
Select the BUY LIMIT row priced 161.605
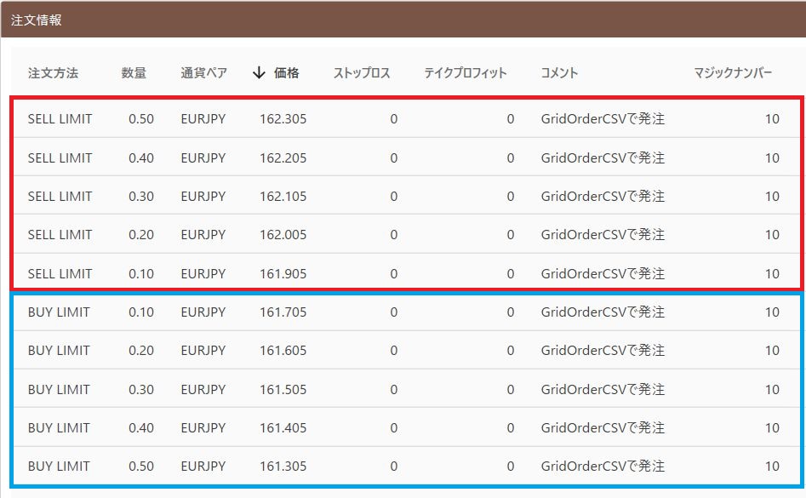click(x=406, y=351)
